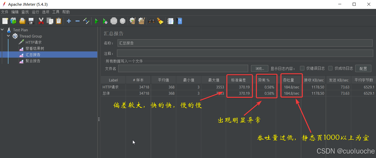This screenshot has height=158, width=376.
Task: Click the split-pane divider handle dots
Action: (x=99, y=119)
